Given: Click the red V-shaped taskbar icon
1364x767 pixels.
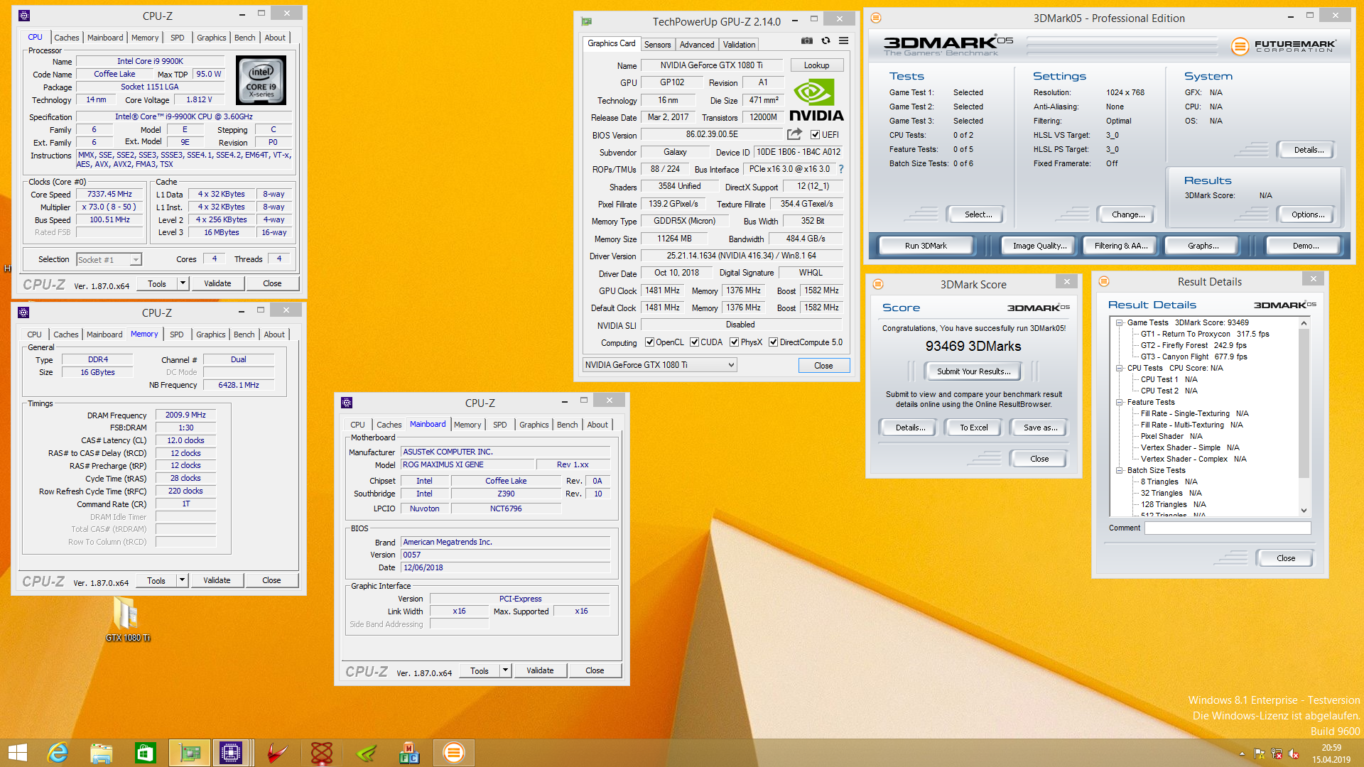Looking at the screenshot, I should coord(277,753).
